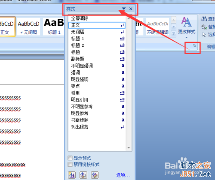The image size is (215, 180).
Task: Open the Style Inspector icon
Action: pyautogui.click(x=83, y=175)
